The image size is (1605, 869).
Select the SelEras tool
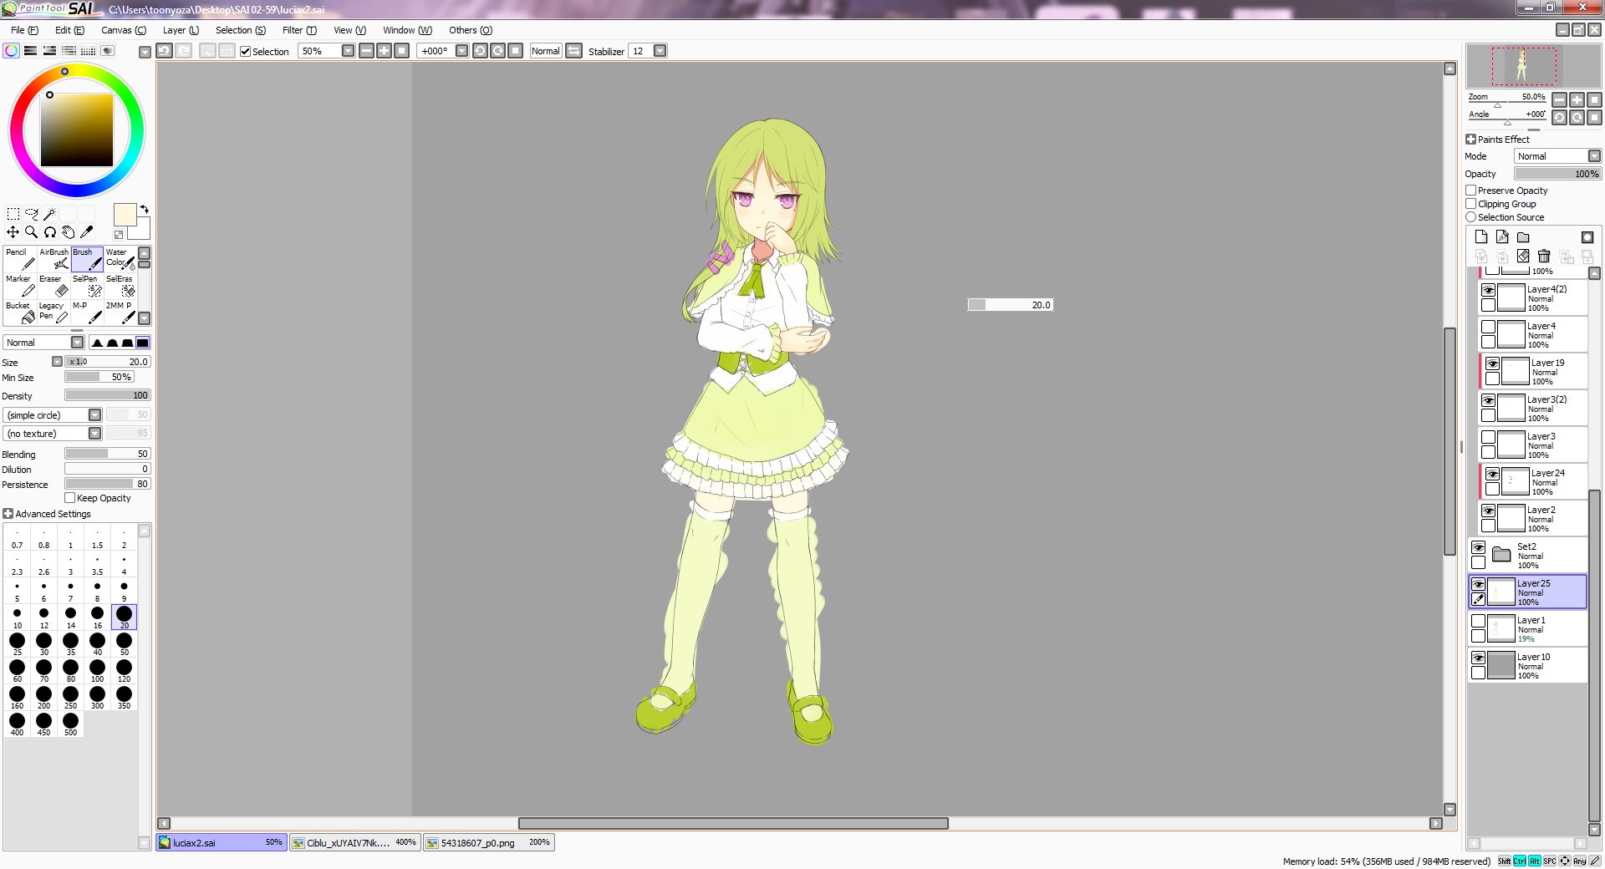coord(120,286)
